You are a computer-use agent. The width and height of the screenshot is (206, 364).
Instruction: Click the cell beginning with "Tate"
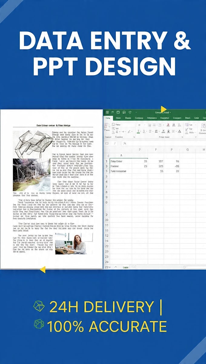[121, 171]
